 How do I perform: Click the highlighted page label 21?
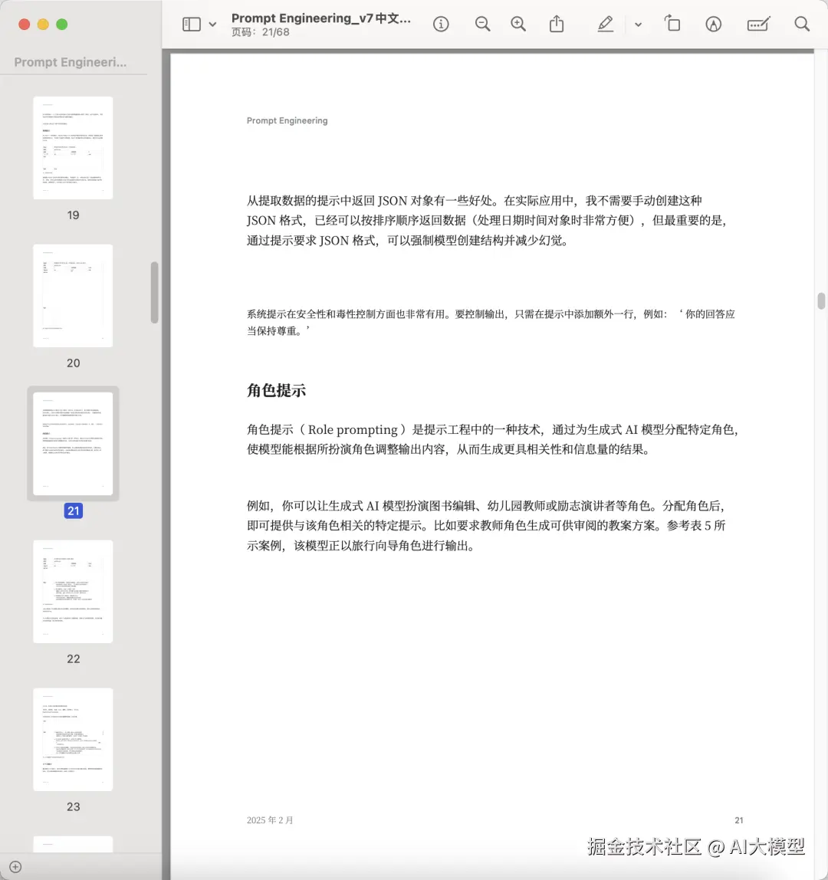[x=74, y=511]
